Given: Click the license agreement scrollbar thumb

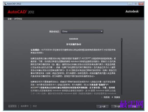Looking at the screenshot, I should click(x=122, y=40).
